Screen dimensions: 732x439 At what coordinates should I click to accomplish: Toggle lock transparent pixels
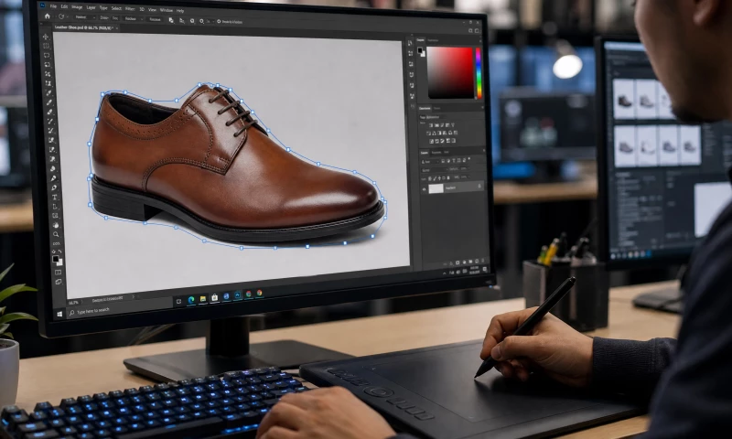429,178
